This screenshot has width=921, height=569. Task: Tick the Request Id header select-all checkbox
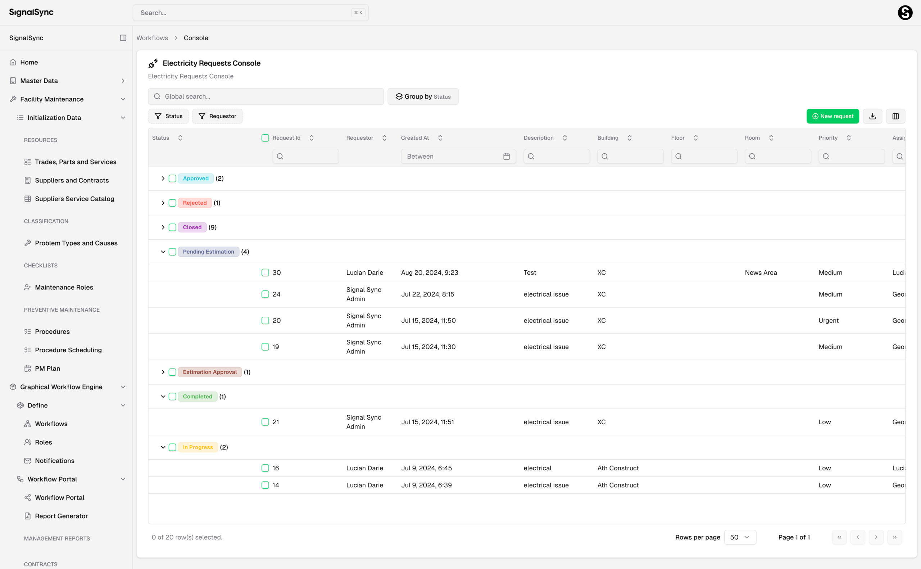265,138
